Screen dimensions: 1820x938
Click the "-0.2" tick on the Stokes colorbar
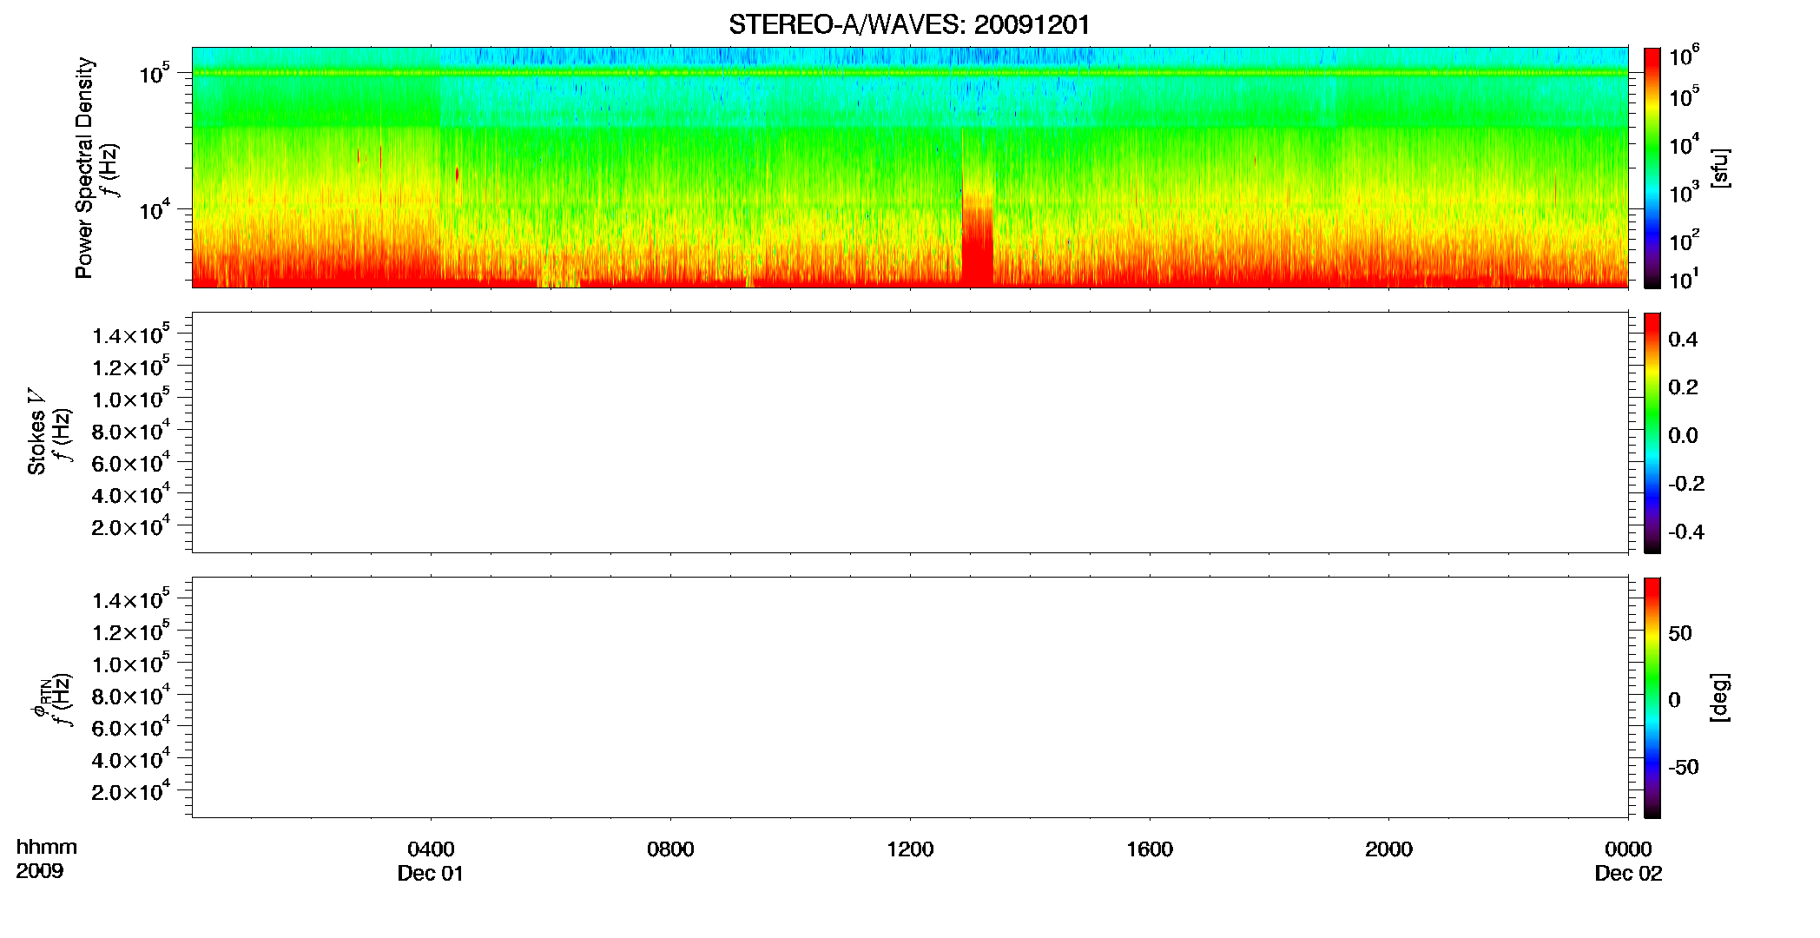click(1686, 484)
